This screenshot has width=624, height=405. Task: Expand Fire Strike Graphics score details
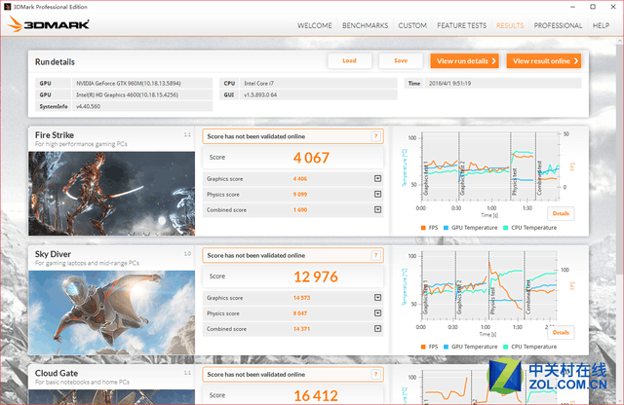click(377, 178)
